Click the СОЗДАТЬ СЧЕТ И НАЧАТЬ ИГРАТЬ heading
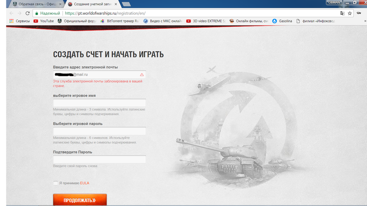This screenshot has height=206, width=367. (x=108, y=54)
